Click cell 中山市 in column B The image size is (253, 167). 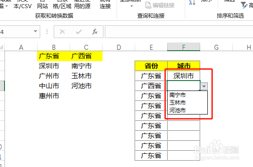(54, 86)
